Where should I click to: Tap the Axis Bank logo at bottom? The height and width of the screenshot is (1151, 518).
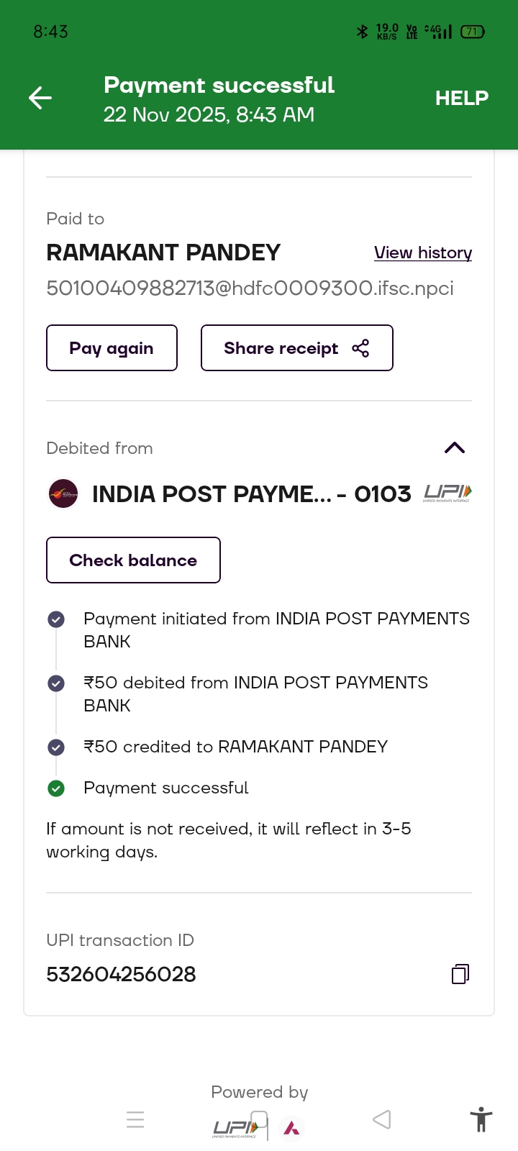(x=291, y=1128)
